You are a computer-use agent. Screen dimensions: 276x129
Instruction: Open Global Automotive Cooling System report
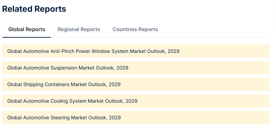[x=72, y=101]
